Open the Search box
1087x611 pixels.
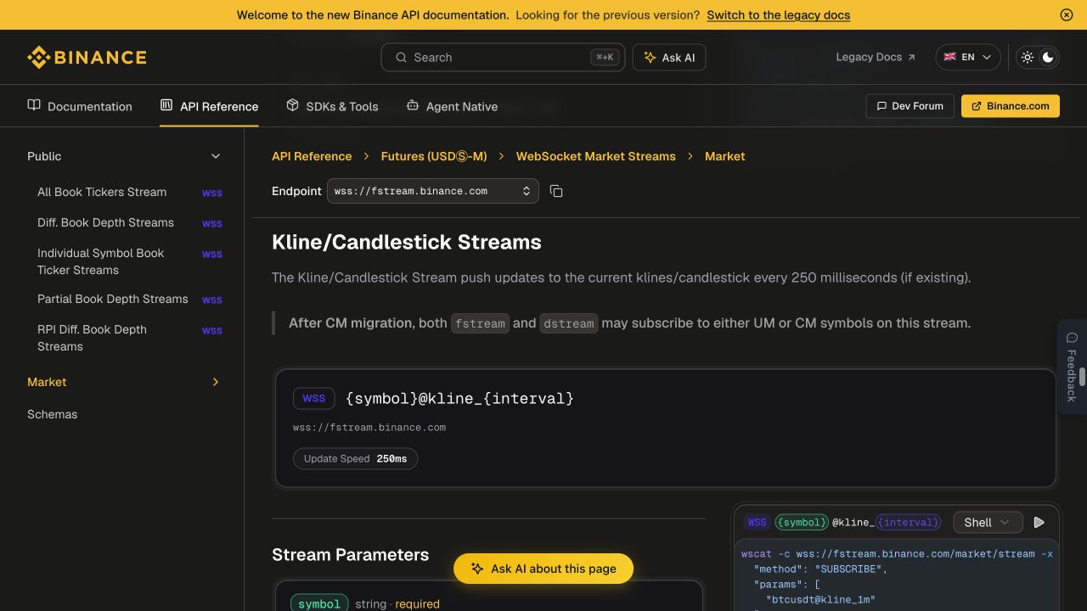pos(503,57)
